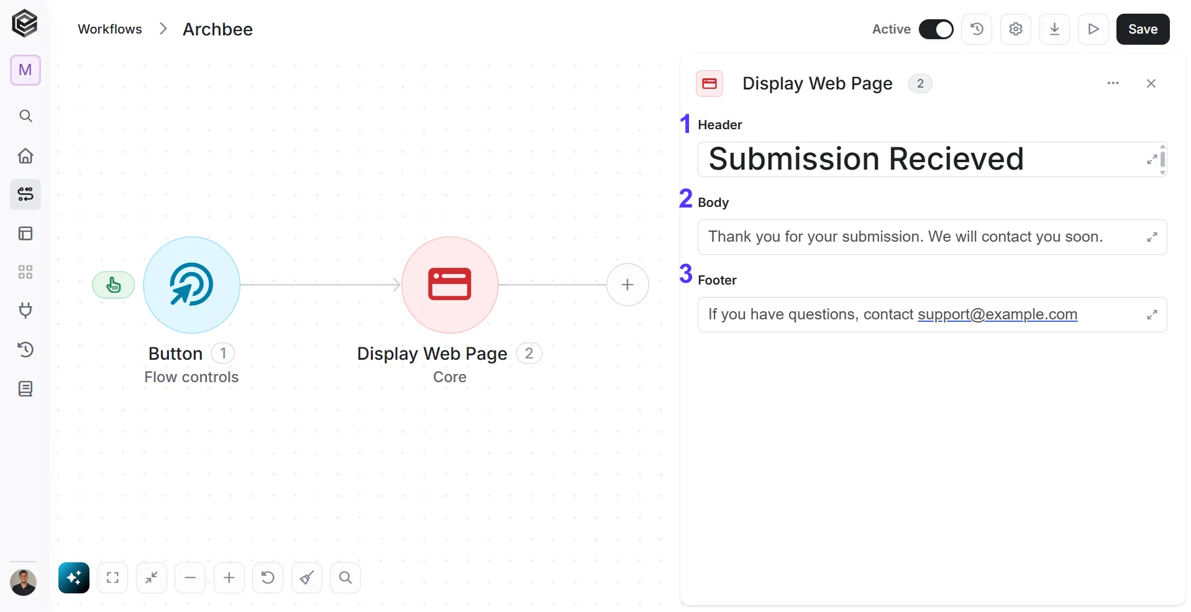Open the documentation book sidebar icon
Image resolution: width=1191 pixels, height=612 pixels.
click(25, 389)
